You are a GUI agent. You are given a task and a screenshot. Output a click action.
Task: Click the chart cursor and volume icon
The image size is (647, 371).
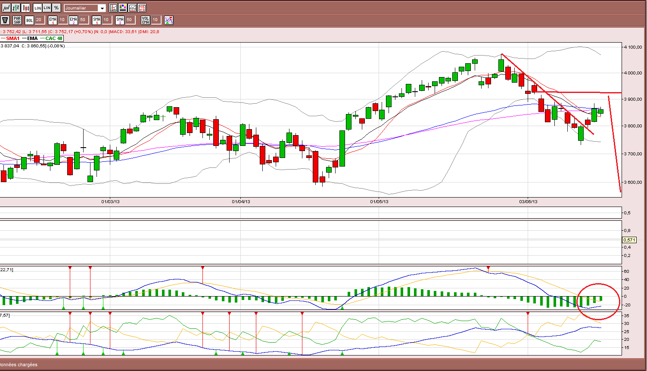(113, 8)
